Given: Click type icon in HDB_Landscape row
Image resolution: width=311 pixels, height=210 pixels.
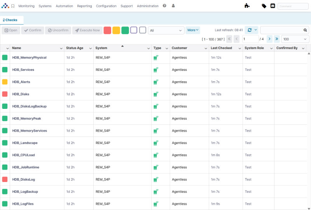Looking at the screenshot, I should (x=156, y=143).
